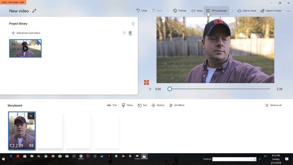This screenshot has width=293, height=165.
Task: Open the Action Center notifications
Action: (287, 159)
